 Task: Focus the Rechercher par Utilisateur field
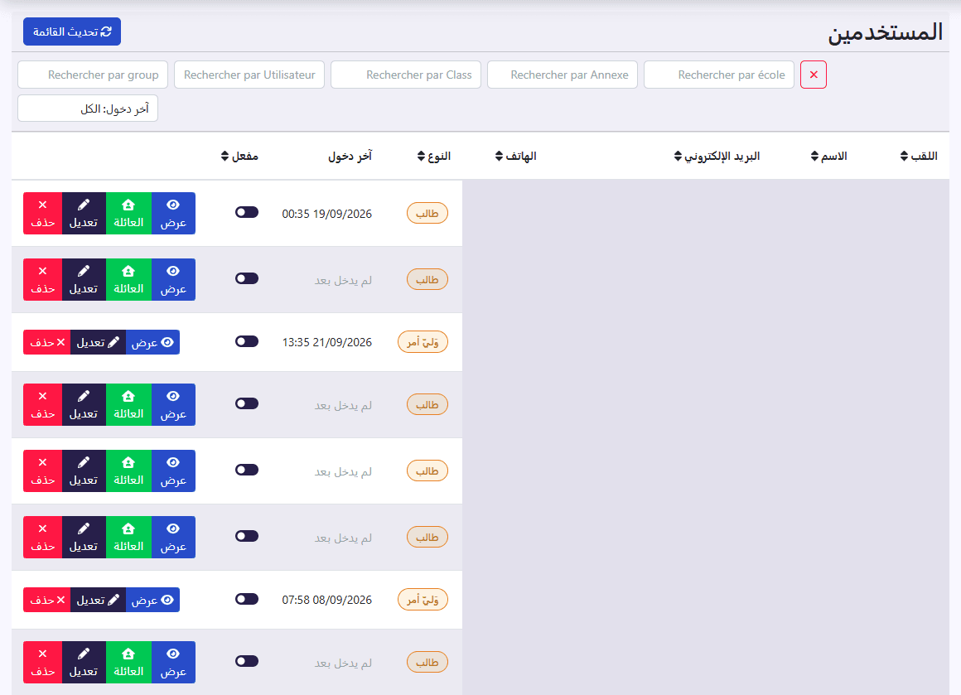(x=249, y=75)
